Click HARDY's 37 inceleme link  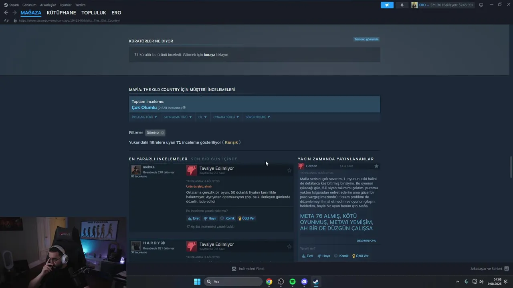point(139,252)
